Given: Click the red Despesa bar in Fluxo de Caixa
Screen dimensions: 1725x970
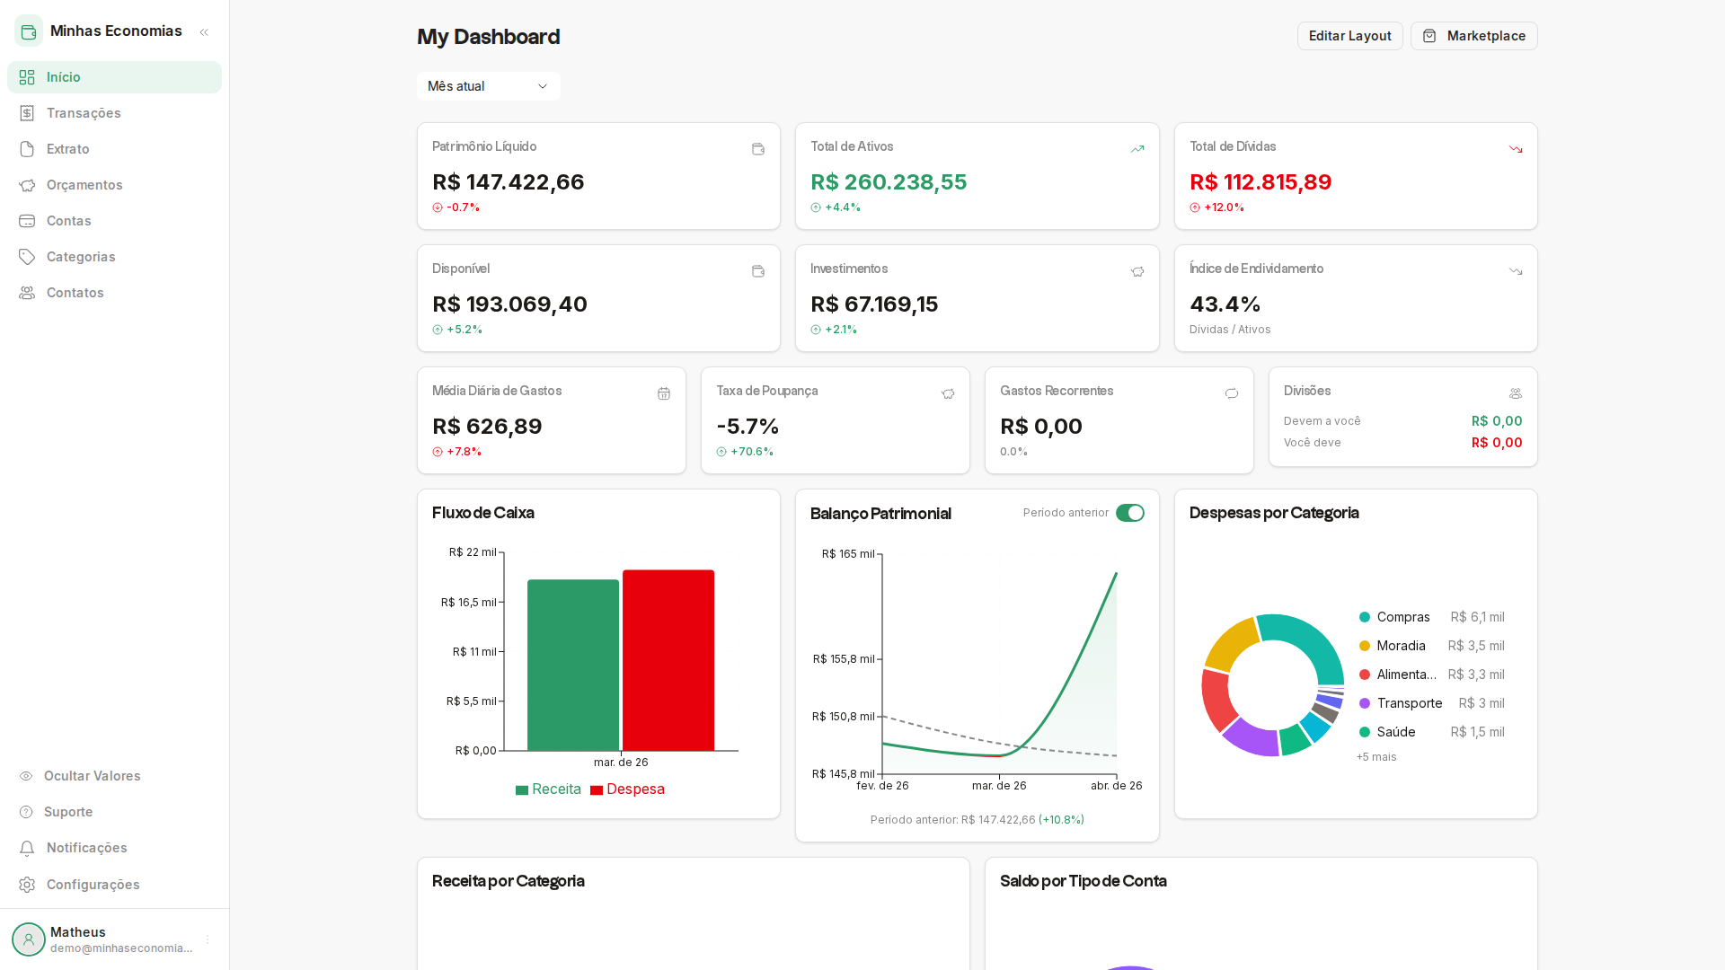Looking at the screenshot, I should (668, 660).
